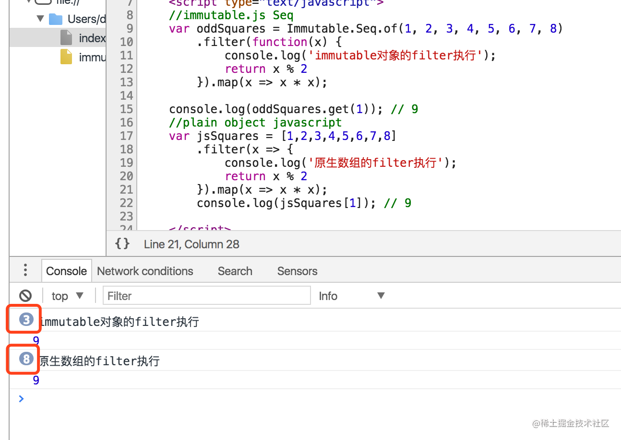The height and width of the screenshot is (440, 621).
Task: Click the first console output 9
Action: tap(36, 341)
